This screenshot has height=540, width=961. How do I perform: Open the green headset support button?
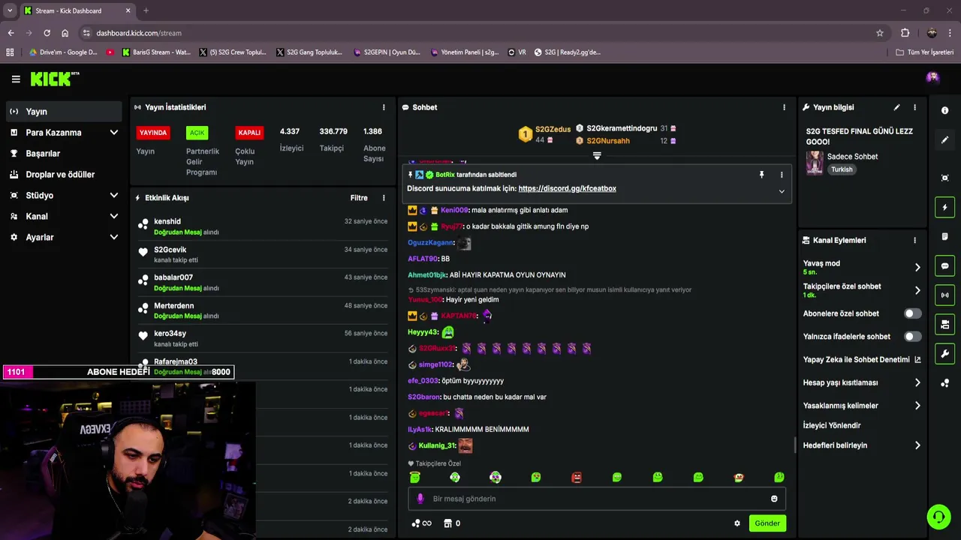pyautogui.click(x=938, y=517)
